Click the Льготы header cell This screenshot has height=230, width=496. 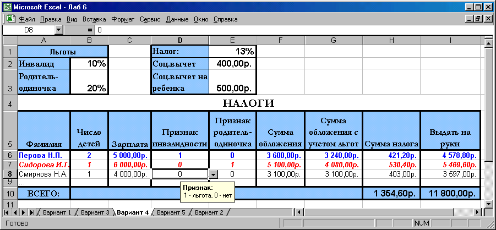point(63,51)
